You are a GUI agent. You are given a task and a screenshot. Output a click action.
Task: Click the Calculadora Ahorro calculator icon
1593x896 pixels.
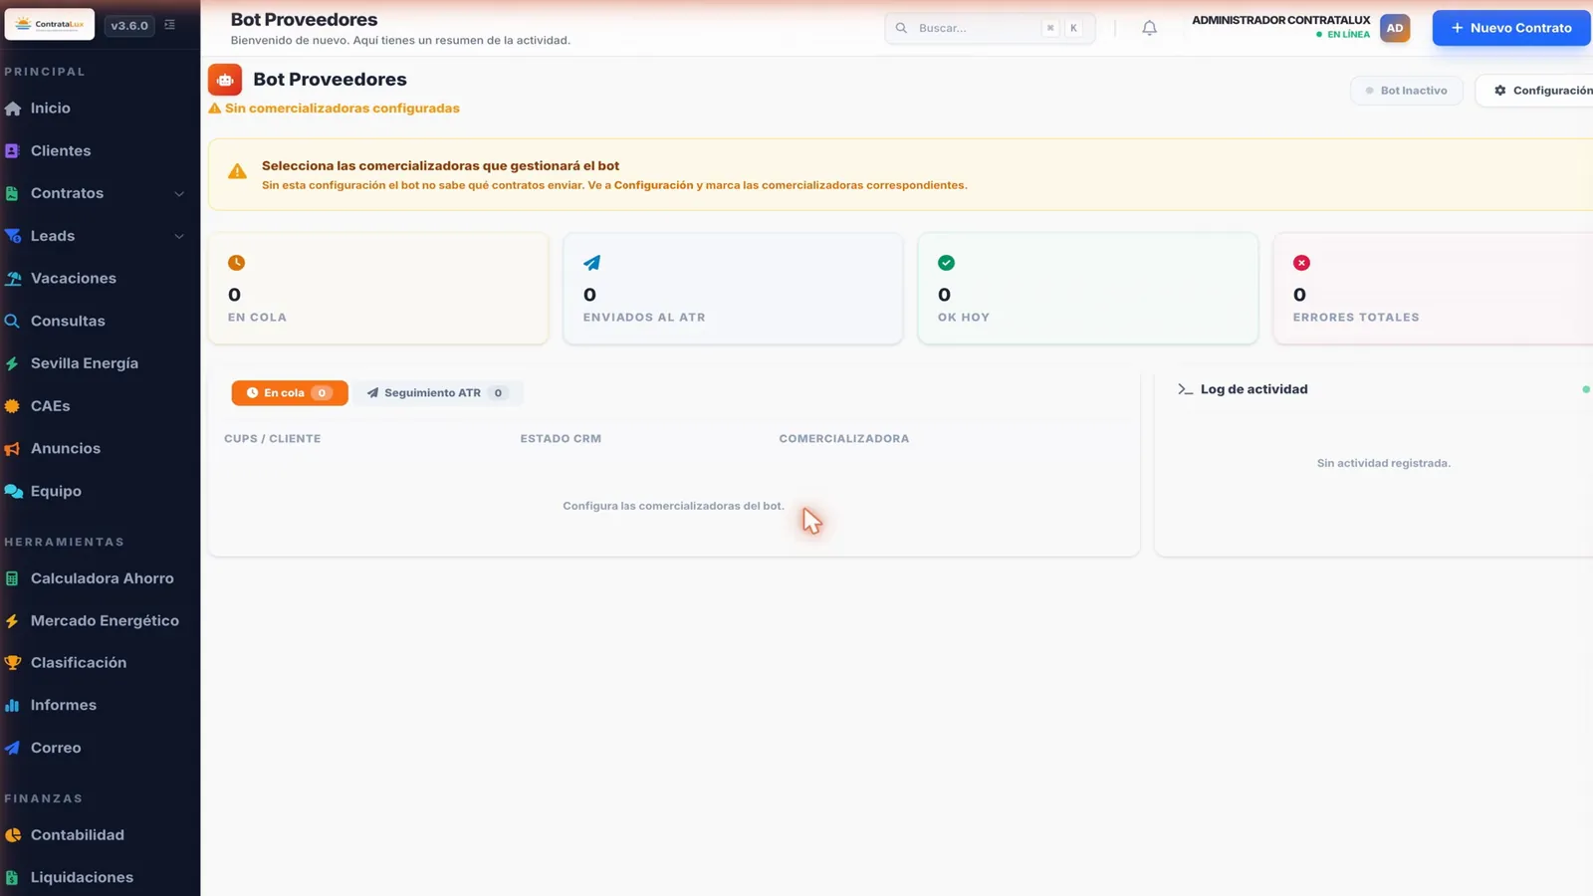(13, 578)
